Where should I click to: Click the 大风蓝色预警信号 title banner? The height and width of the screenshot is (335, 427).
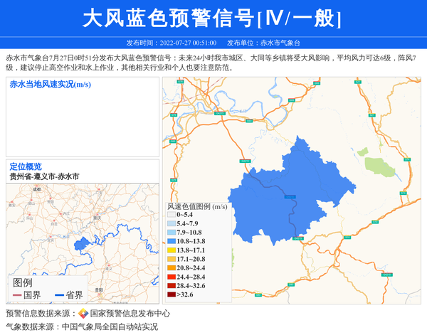click(x=213, y=18)
